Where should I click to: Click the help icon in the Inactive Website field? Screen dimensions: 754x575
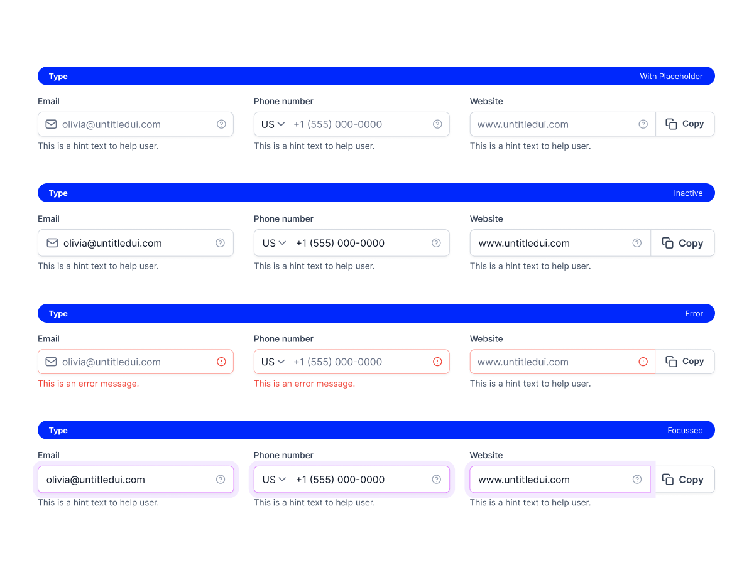pyautogui.click(x=637, y=243)
